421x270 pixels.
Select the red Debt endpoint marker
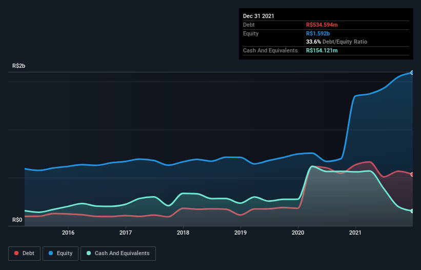coord(412,175)
